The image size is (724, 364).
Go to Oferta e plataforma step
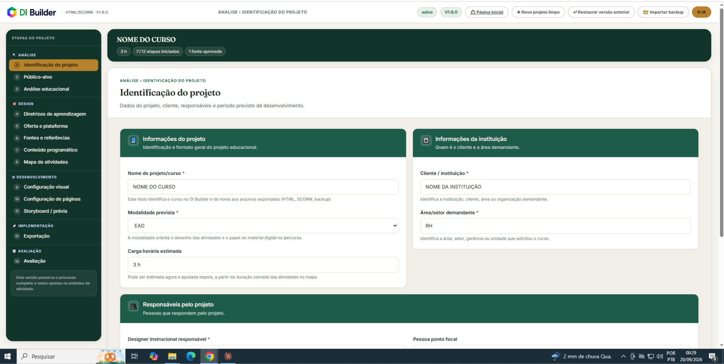(x=54, y=126)
